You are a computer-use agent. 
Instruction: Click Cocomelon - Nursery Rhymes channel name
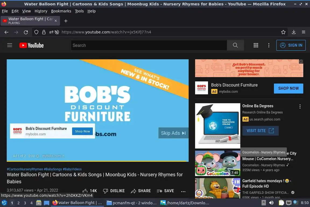coord(263,165)
